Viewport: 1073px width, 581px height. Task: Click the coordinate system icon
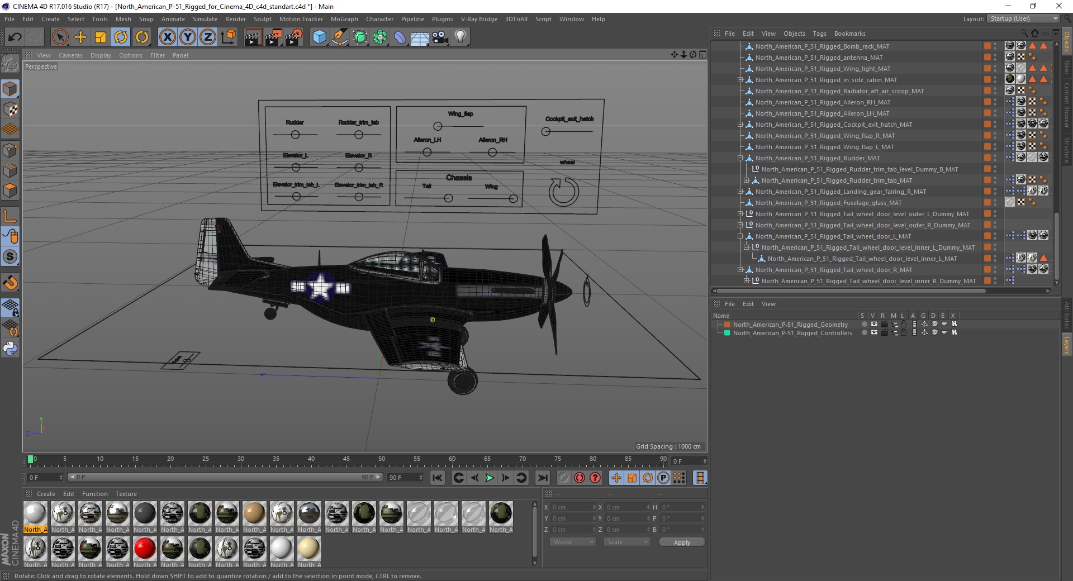(x=229, y=37)
